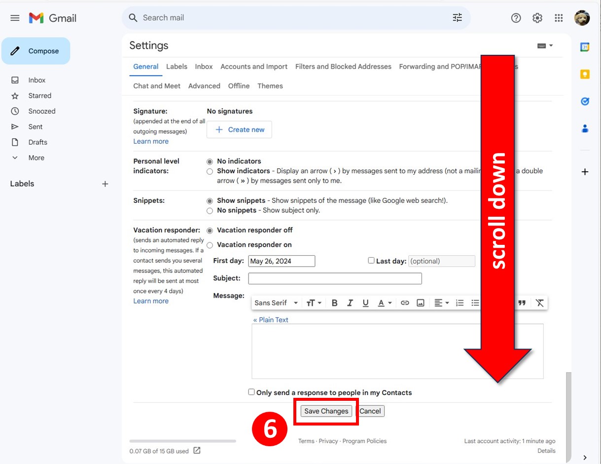Viewport: 601px width, 464px height.
Task: Insert image icon in message toolbar
Action: 421,303
